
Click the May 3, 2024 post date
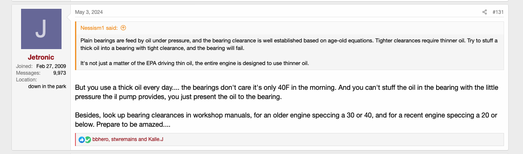coord(89,12)
